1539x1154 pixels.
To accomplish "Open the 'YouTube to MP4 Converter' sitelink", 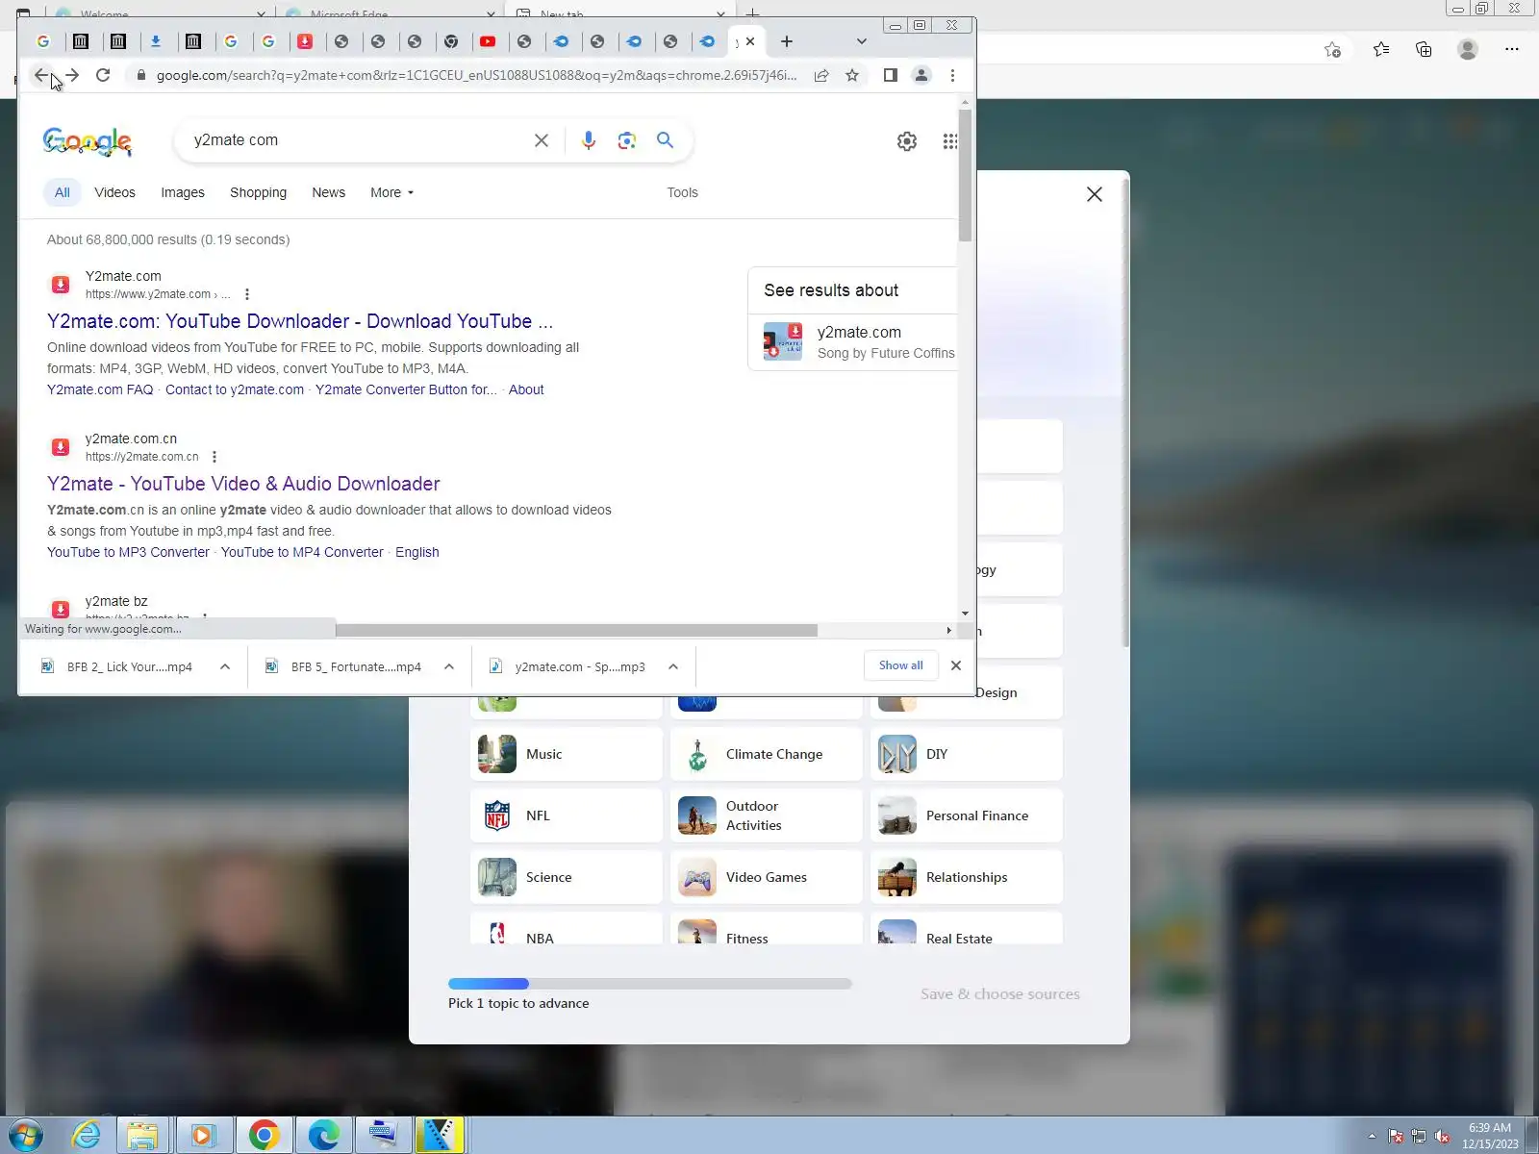I will (302, 552).
